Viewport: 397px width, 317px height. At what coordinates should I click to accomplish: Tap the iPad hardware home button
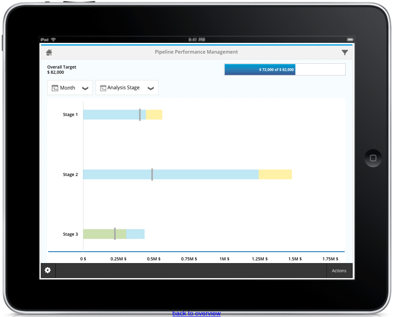click(373, 158)
